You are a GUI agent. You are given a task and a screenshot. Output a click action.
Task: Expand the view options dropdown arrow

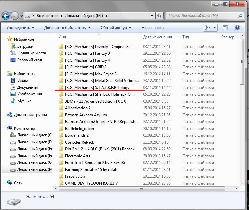point(214,28)
